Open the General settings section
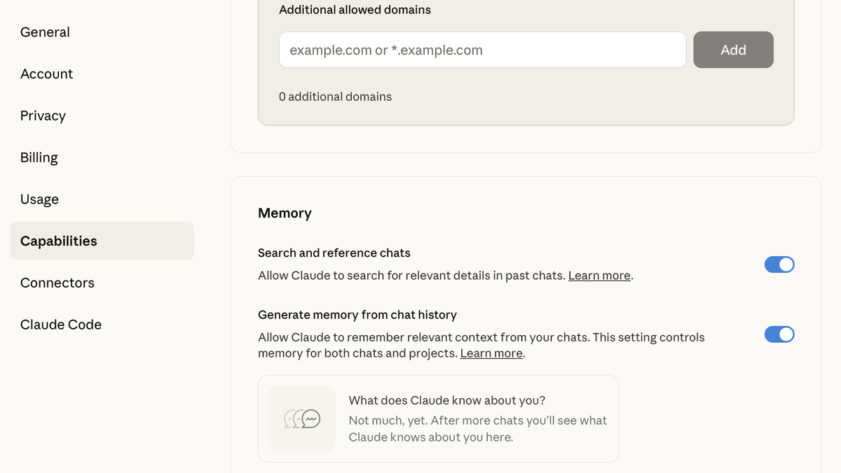Image resolution: width=841 pixels, height=473 pixels. coord(45,31)
